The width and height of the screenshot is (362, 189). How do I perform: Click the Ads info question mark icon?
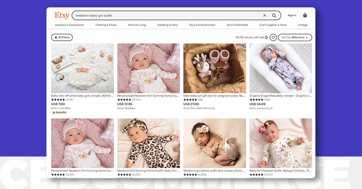click(266, 37)
